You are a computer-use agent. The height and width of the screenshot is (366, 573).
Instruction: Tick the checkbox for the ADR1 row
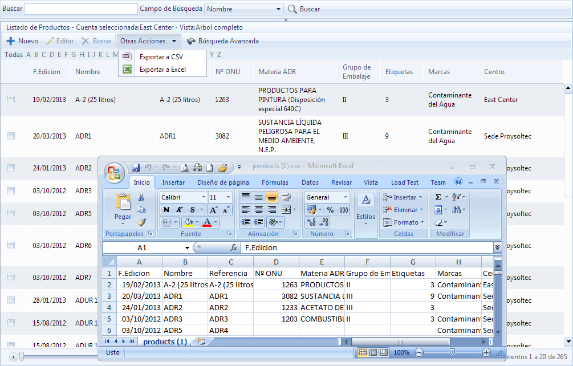click(11, 136)
